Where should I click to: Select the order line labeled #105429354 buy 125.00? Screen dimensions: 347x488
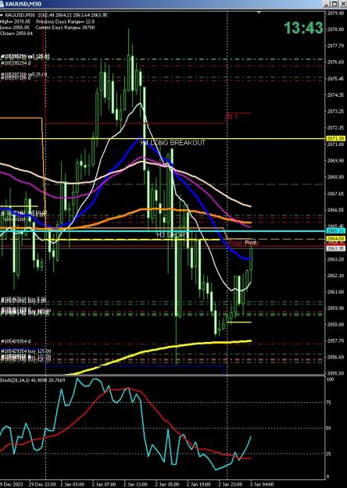26,351
